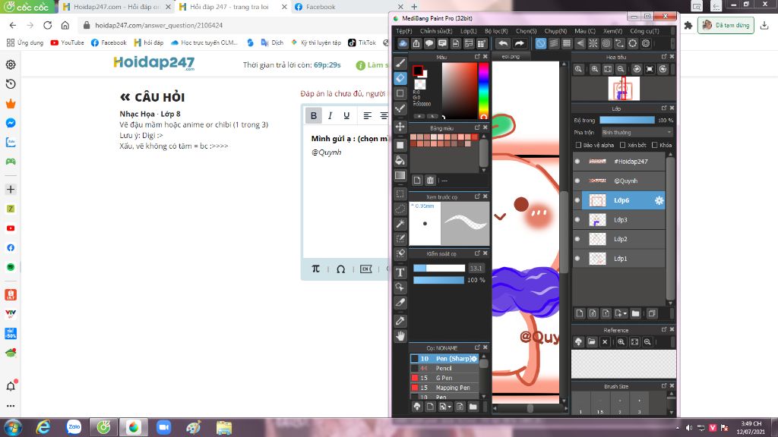
Task: Open Pha trộn blend mode dropdown
Action: click(x=637, y=132)
